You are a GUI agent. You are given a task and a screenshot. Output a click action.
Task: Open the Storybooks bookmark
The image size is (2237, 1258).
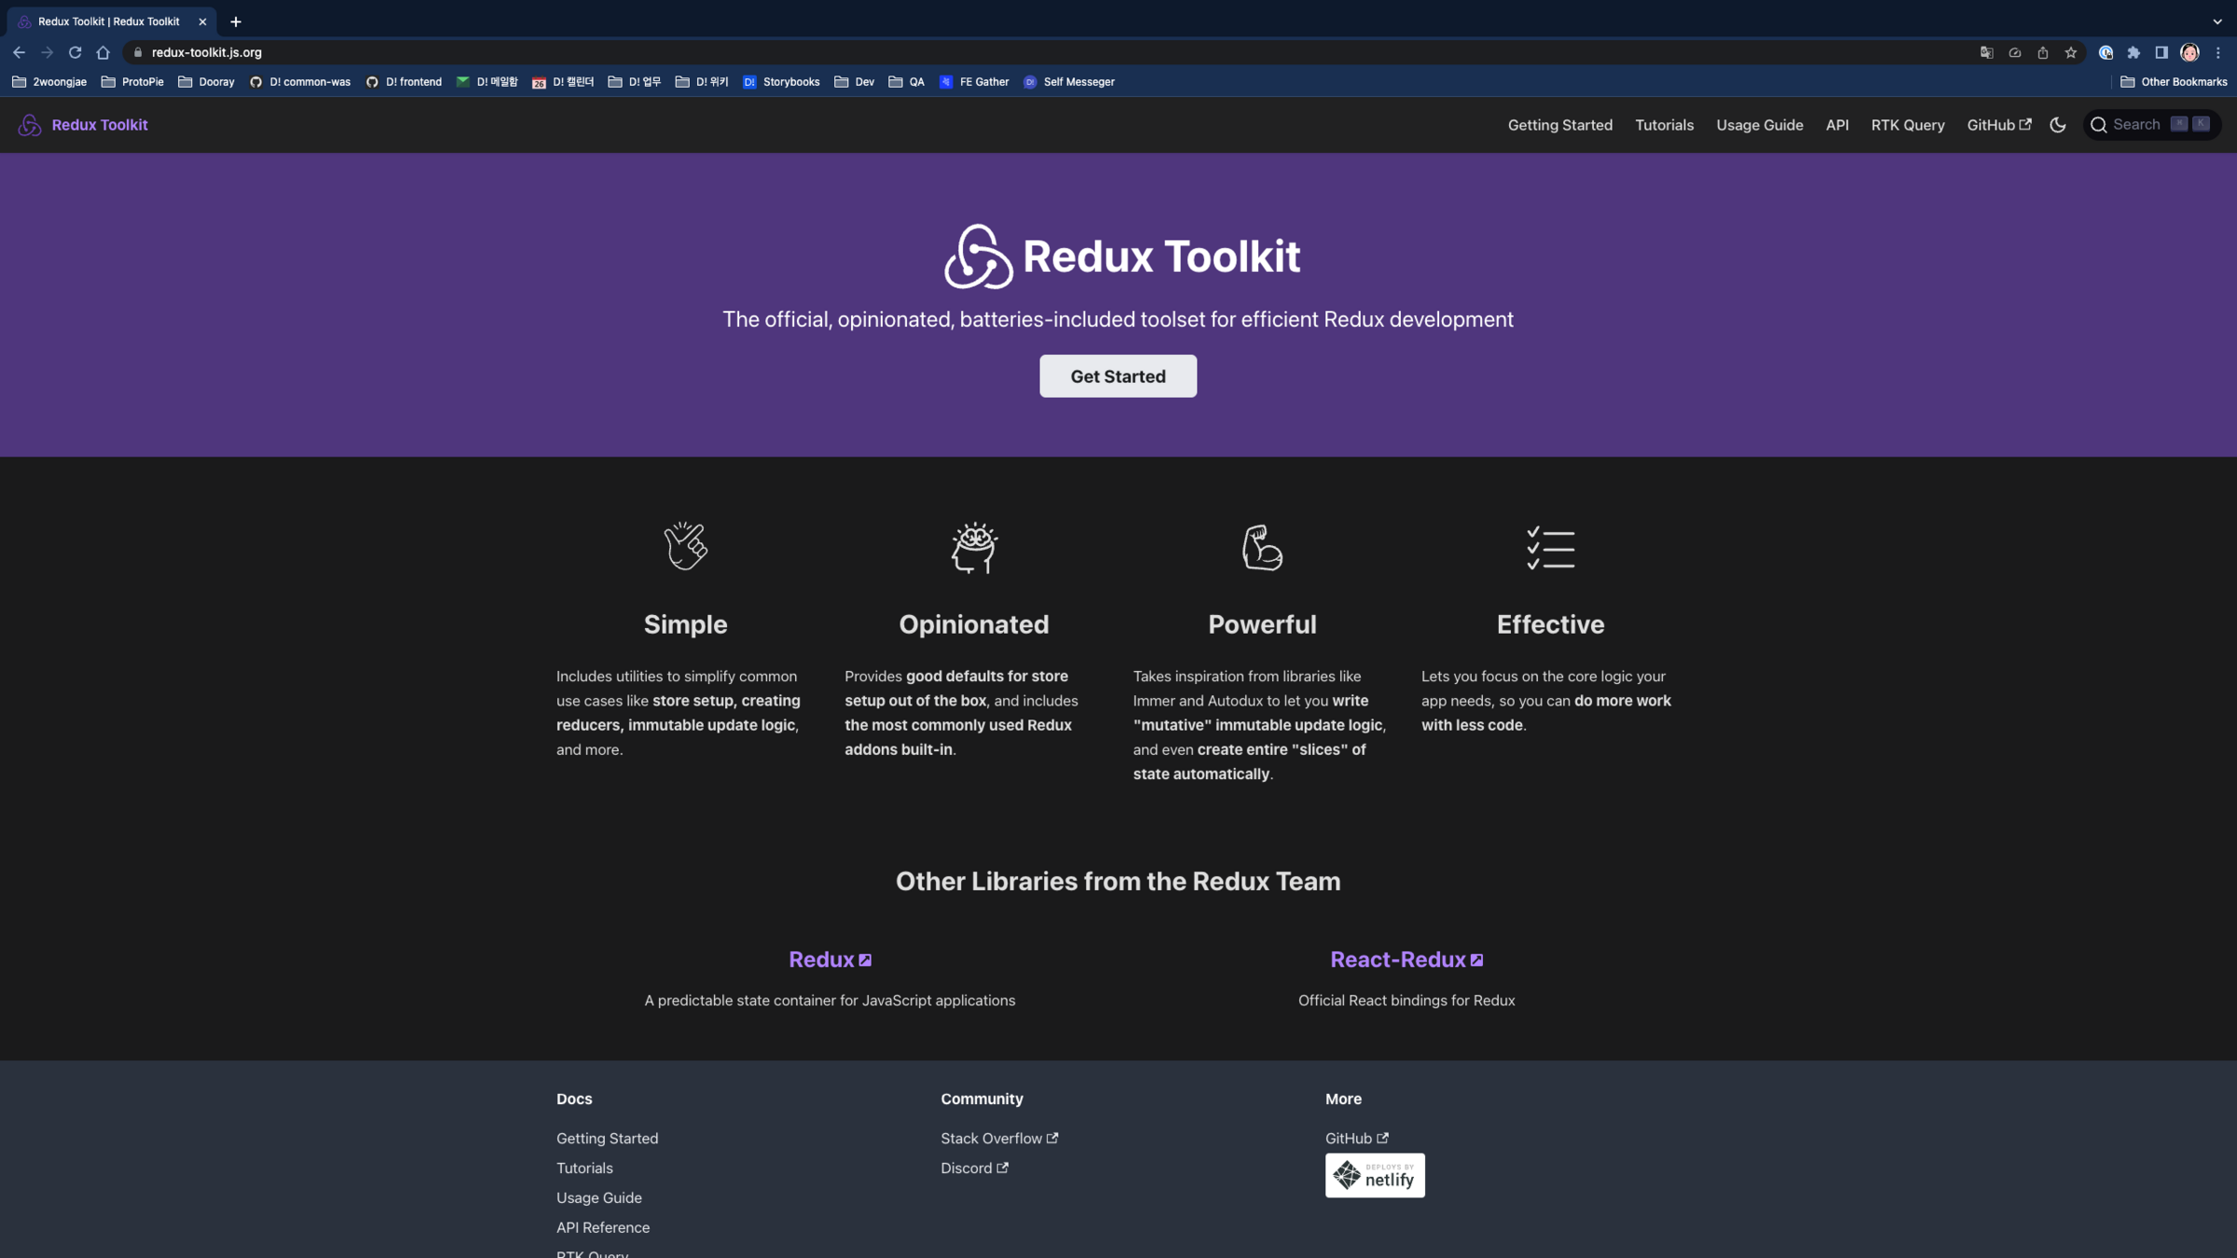pos(781,82)
